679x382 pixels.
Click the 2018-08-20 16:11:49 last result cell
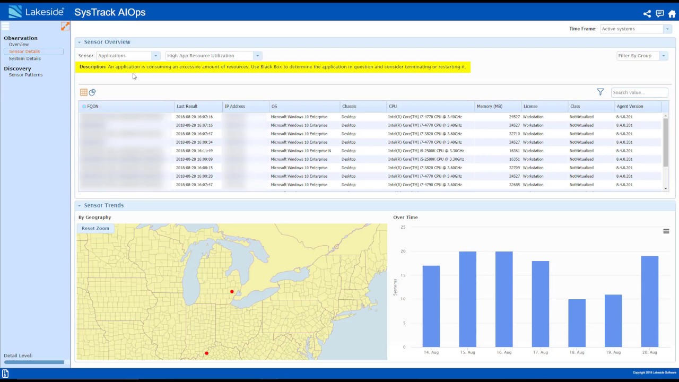coord(198,151)
